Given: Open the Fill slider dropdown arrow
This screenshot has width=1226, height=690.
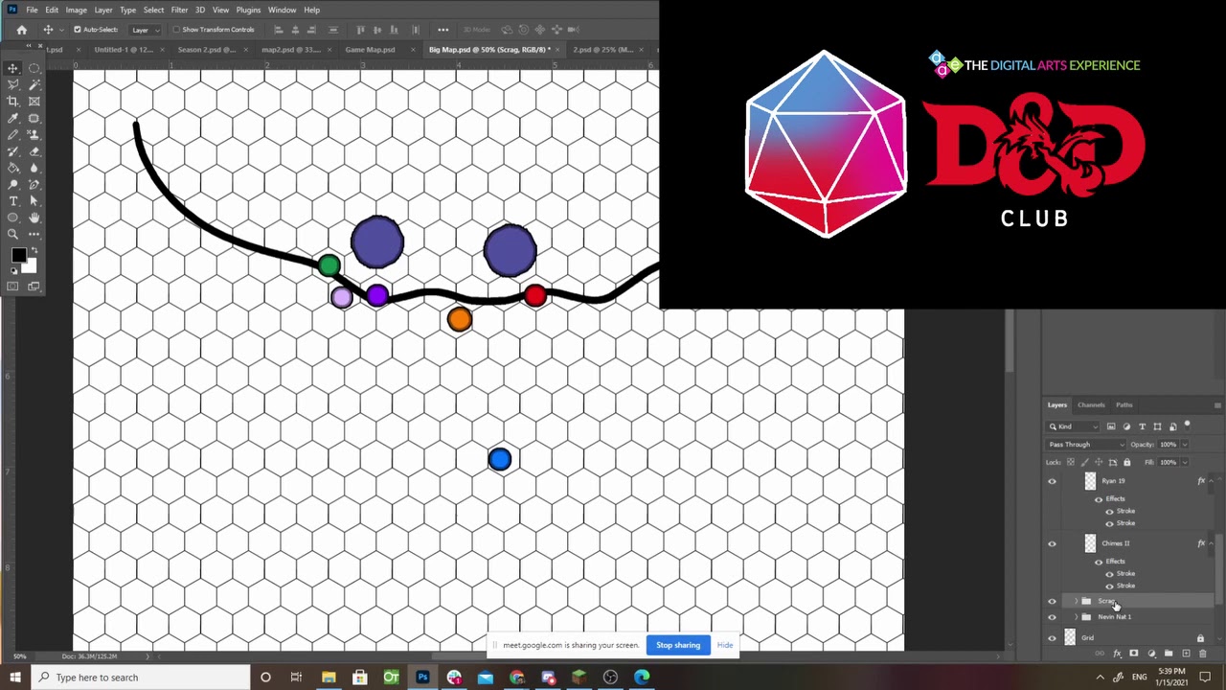Looking at the screenshot, I should [x=1185, y=462].
